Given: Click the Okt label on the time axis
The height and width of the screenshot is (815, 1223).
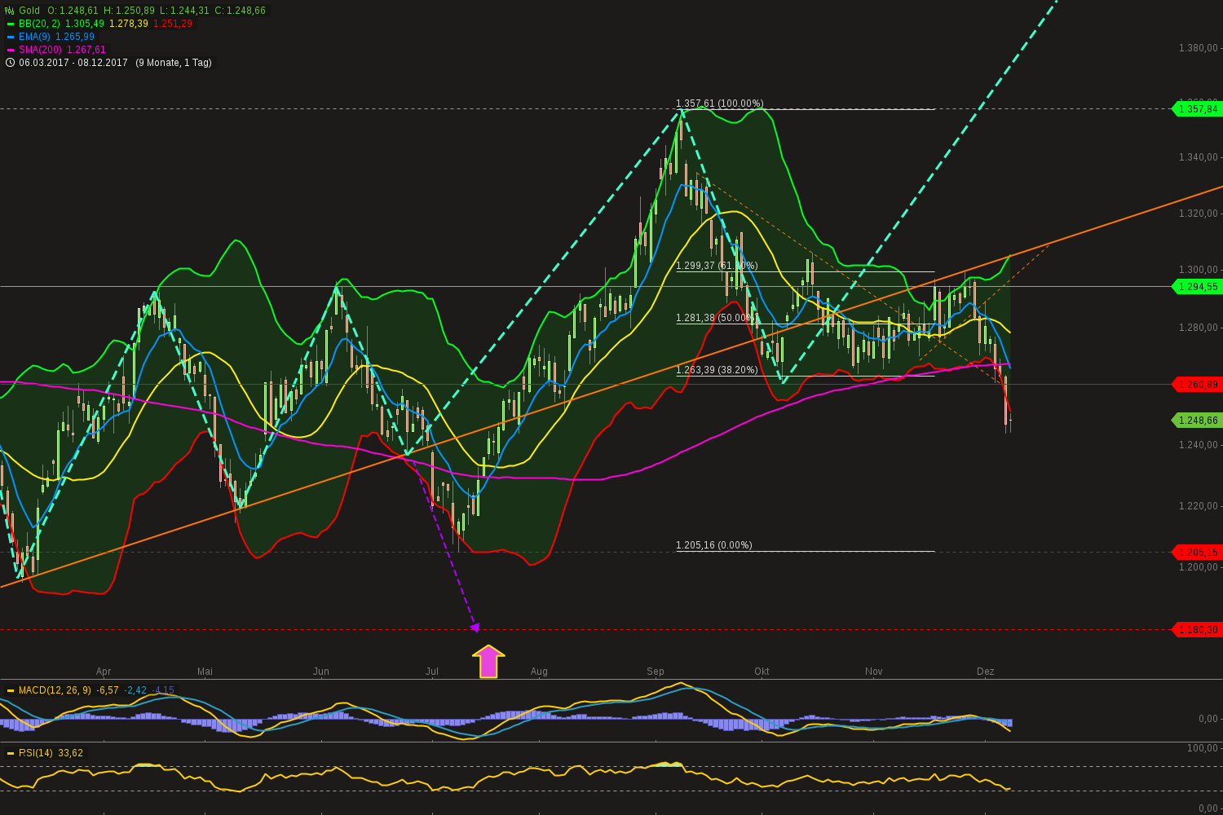Looking at the screenshot, I should point(762,672).
